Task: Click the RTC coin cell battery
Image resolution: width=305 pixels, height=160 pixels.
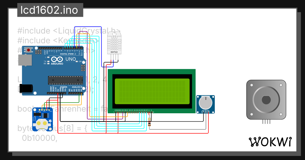Action: coord(42,124)
